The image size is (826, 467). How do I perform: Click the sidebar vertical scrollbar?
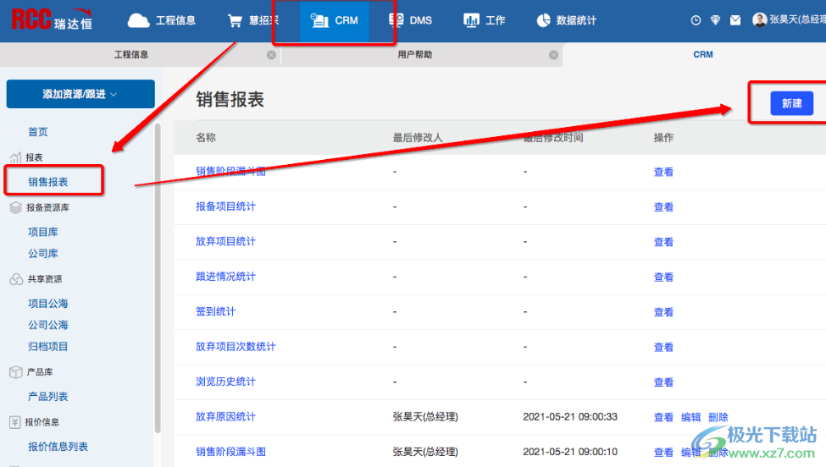[158, 278]
